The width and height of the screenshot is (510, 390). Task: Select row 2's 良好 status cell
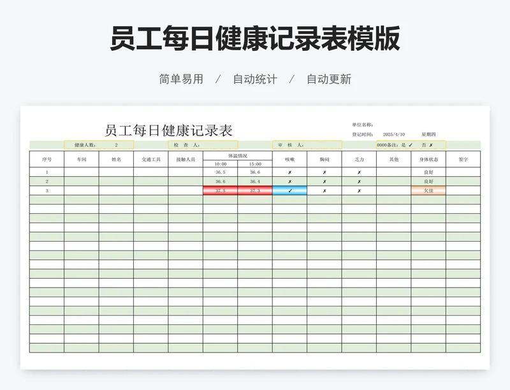(x=428, y=181)
